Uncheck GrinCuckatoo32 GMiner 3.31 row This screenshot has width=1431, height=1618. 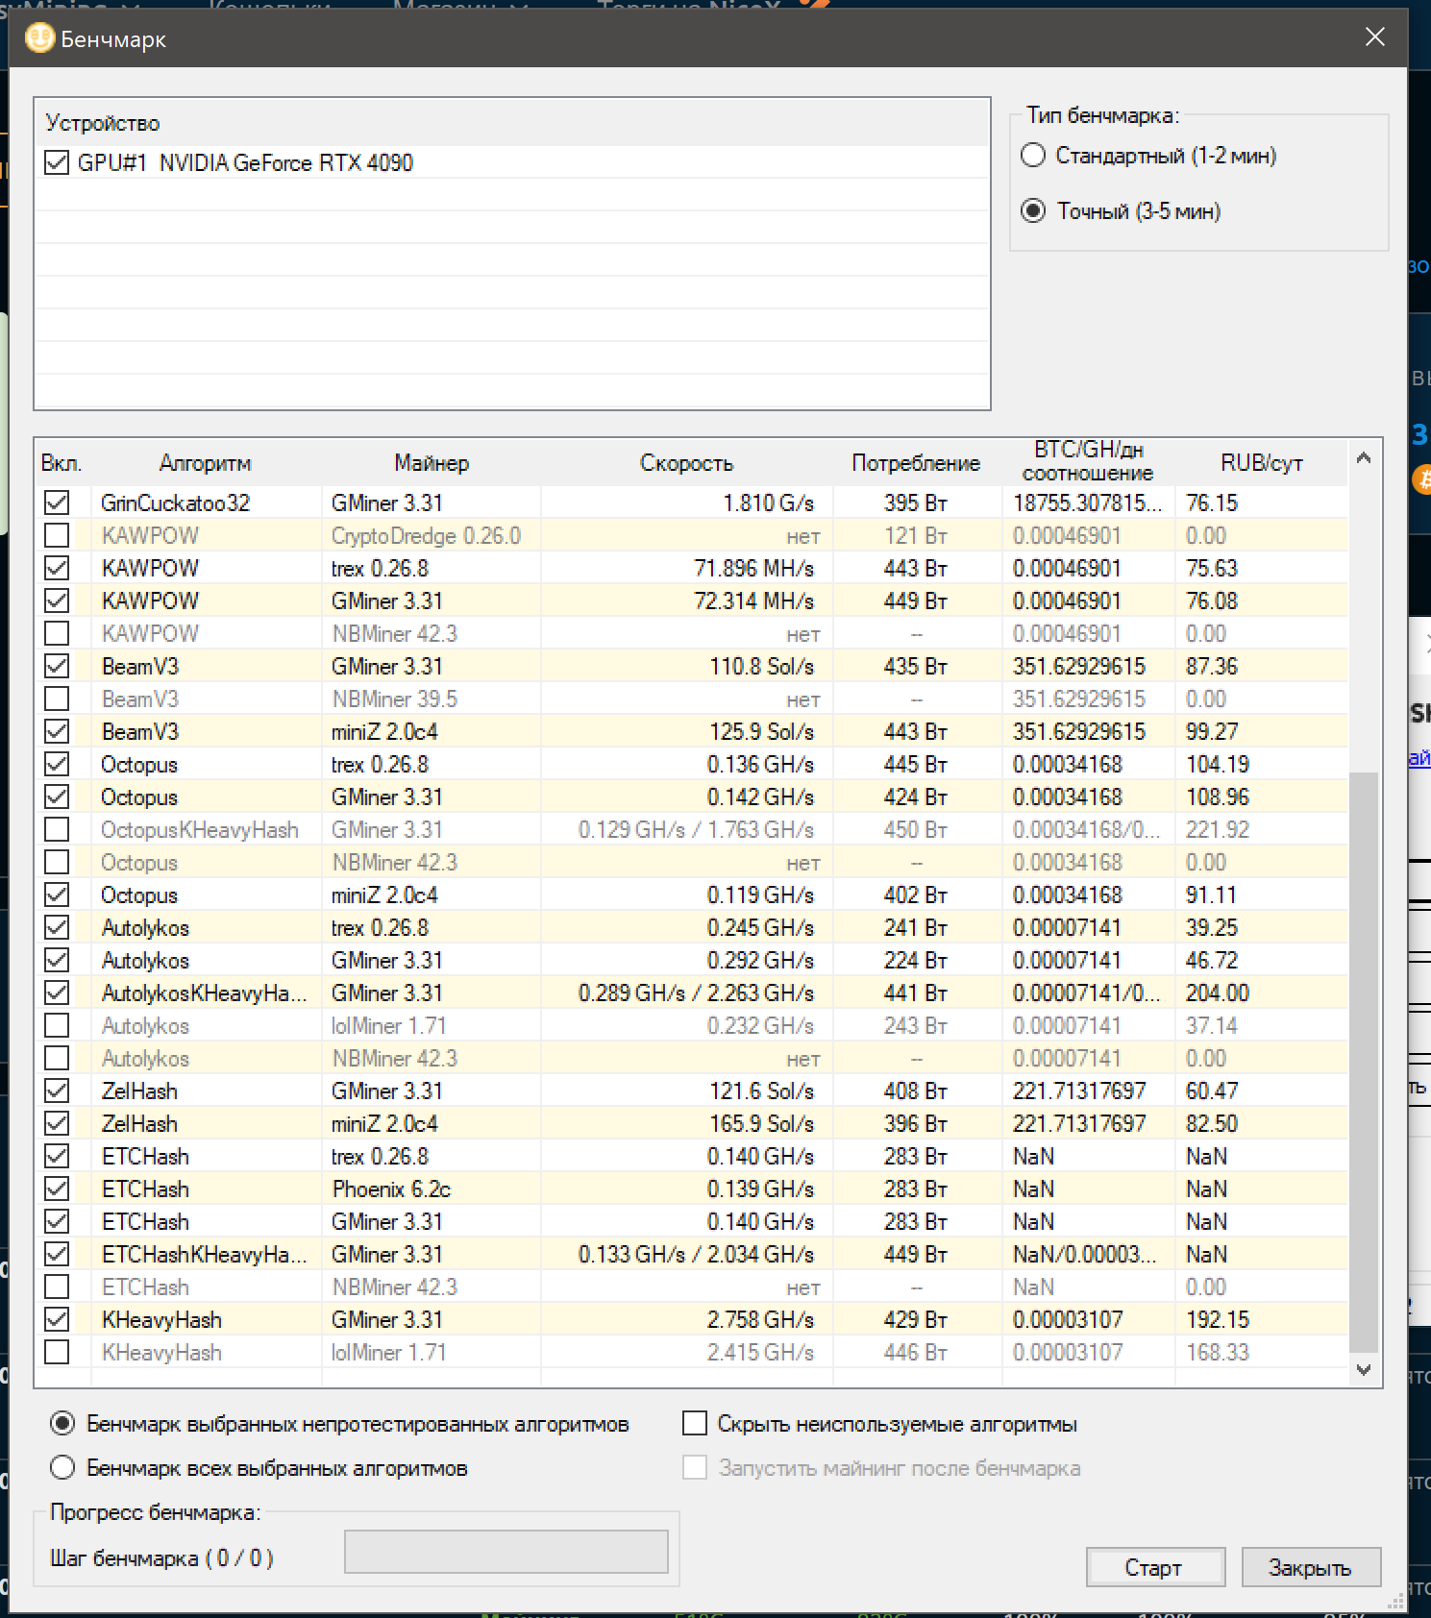point(57,503)
